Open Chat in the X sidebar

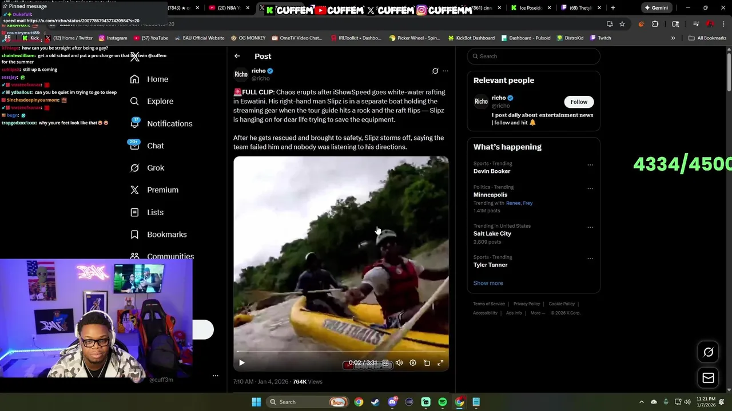(147, 146)
